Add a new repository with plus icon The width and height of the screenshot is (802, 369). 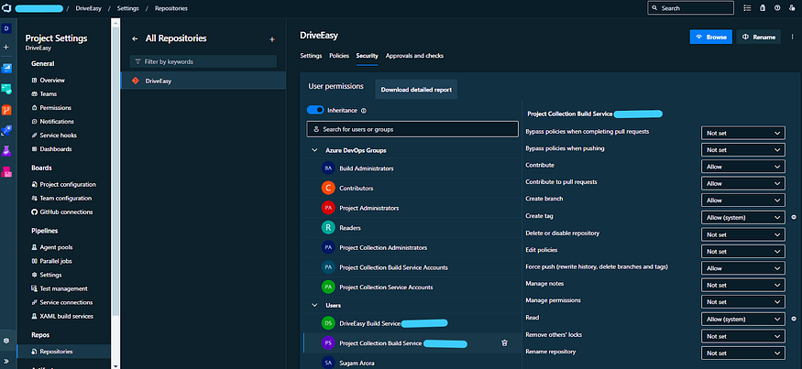[272, 39]
